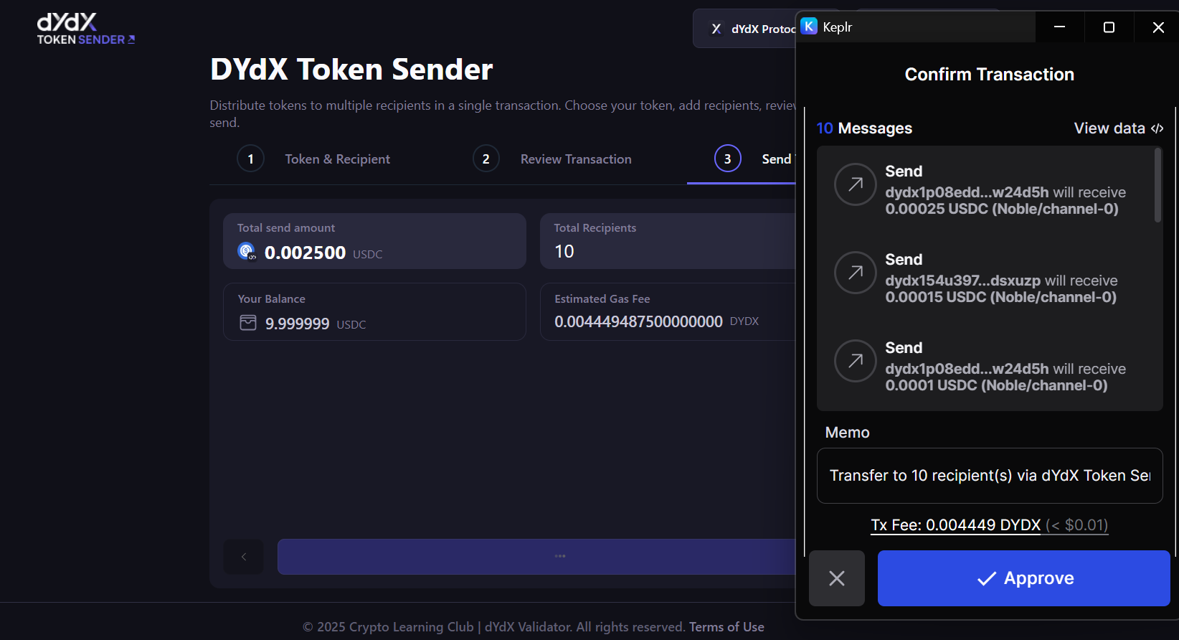Click the second Send message arrow icon
1179x640 pixels.
click(855, 273)
